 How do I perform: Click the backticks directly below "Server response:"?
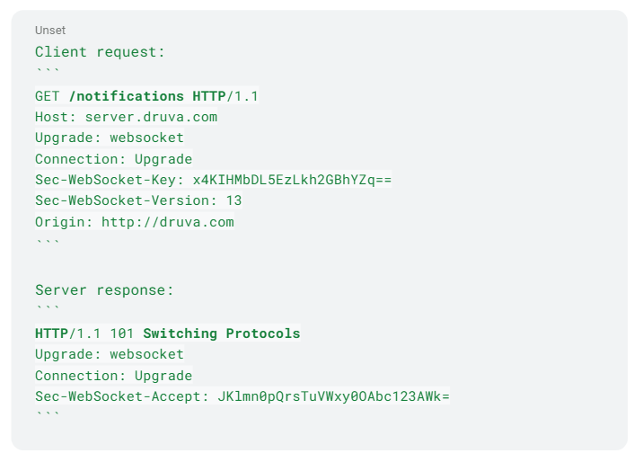pos(48,309)
